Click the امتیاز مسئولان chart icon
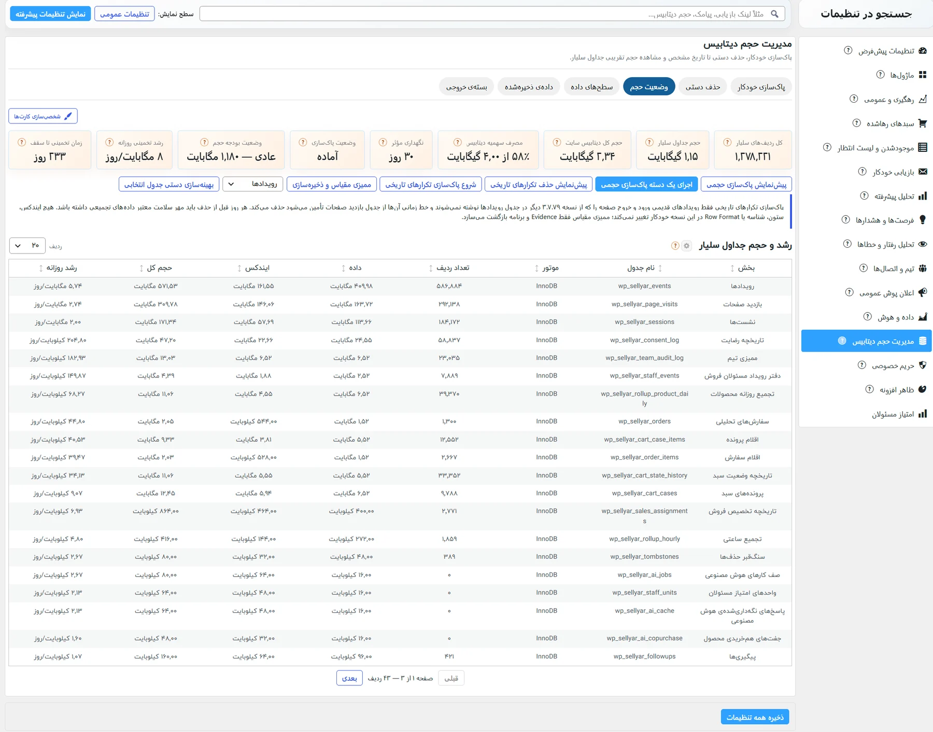This screenshot has width=933, height=732. 923,414
